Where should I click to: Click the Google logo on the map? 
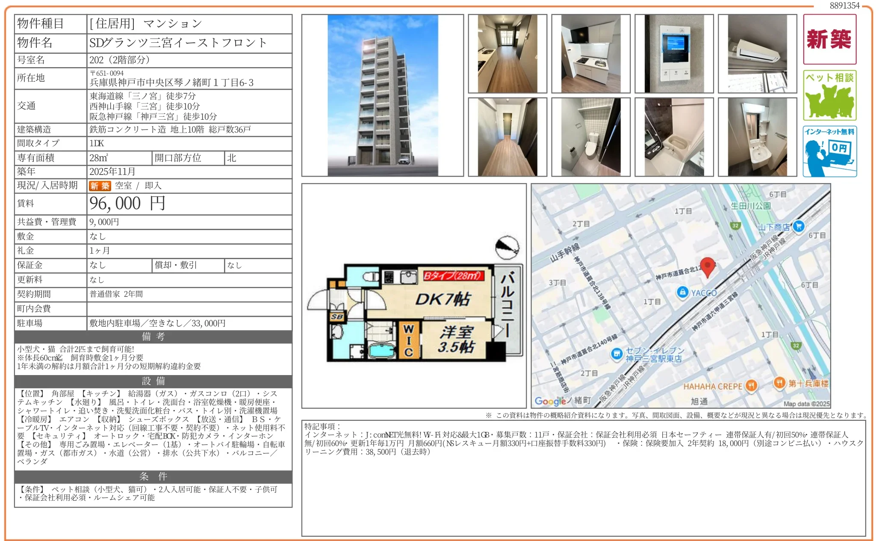click(549, 401)
